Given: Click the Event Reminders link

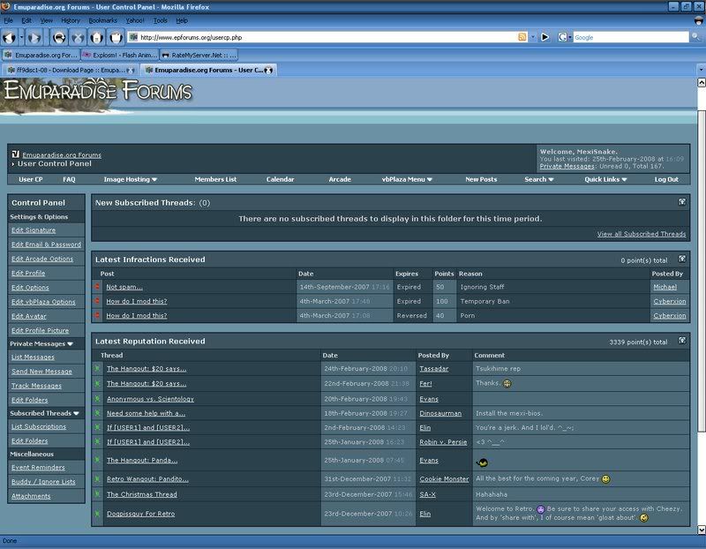Looking at the screenshot, I should (x=38, y=468).
